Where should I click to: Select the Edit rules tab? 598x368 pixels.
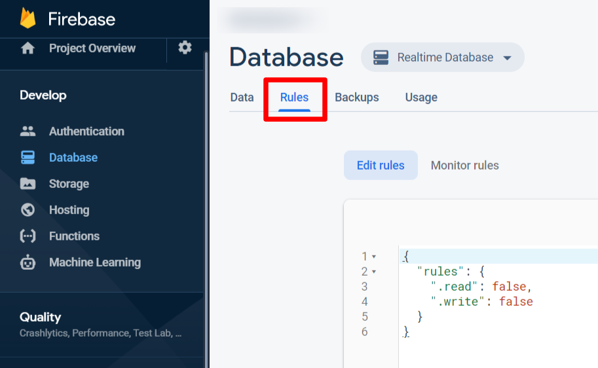[381, 165]
